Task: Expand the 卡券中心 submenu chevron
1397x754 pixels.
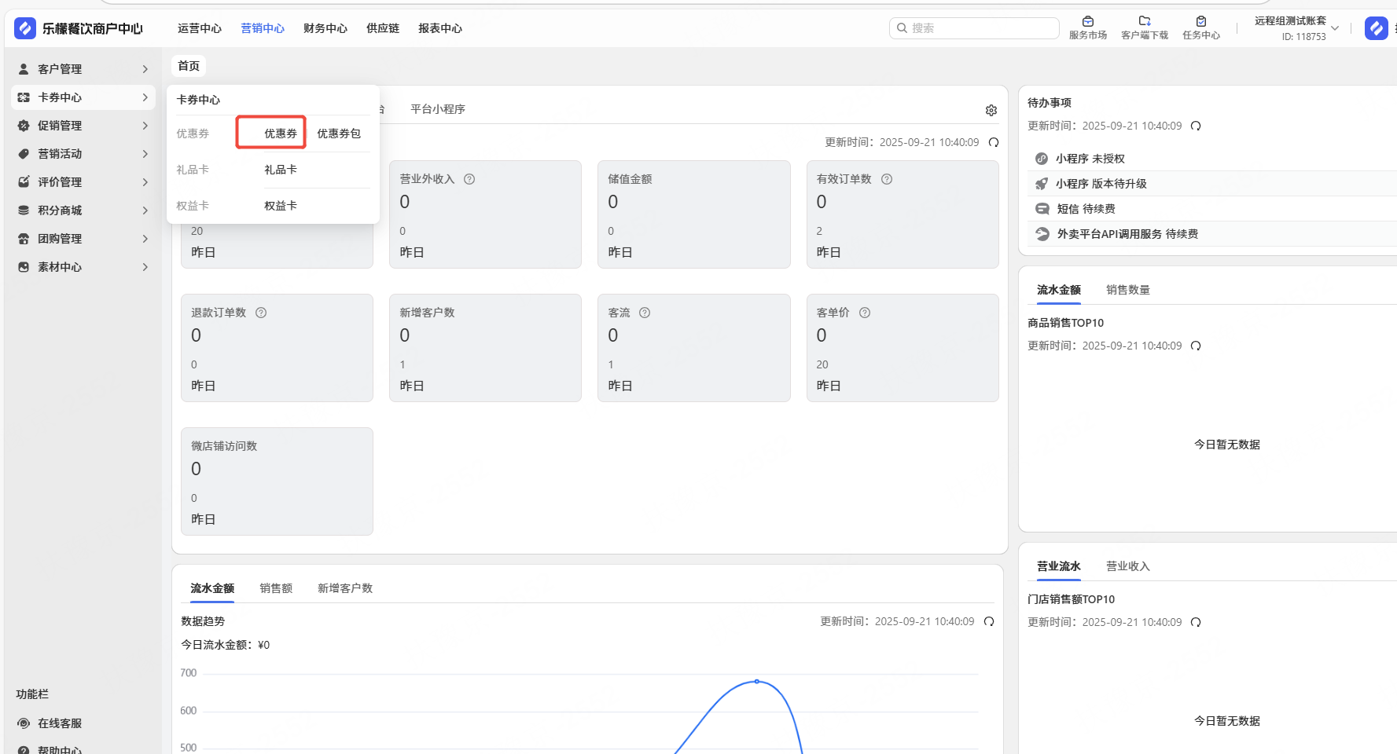Action: (x=145, y=97)
